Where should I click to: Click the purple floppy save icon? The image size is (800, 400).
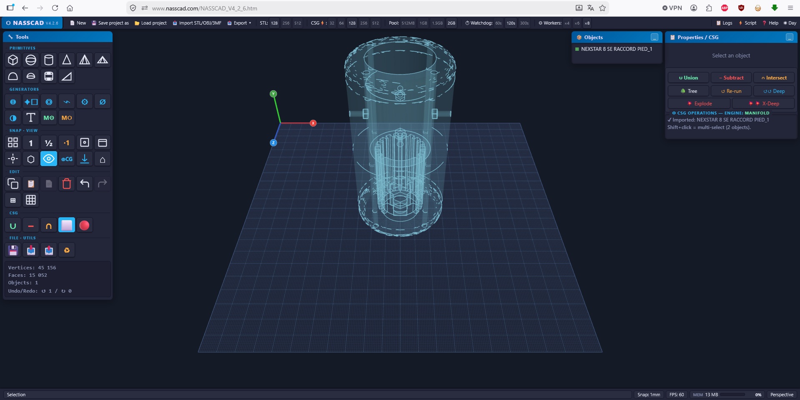coord(13,250)
